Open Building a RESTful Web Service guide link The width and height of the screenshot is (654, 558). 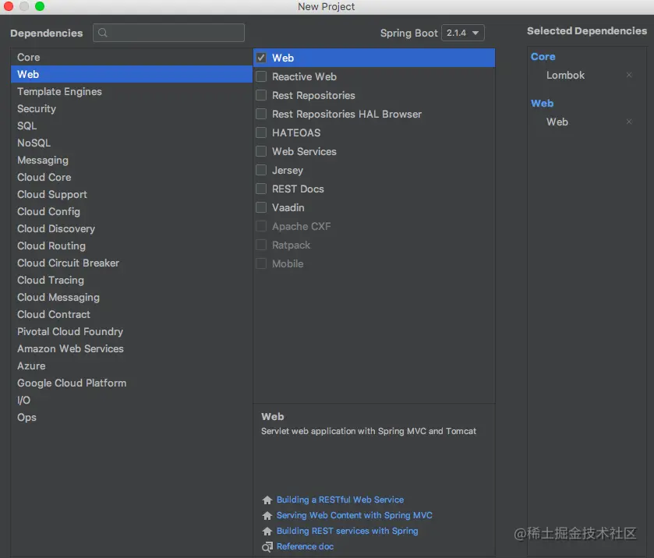pos(341,500)
